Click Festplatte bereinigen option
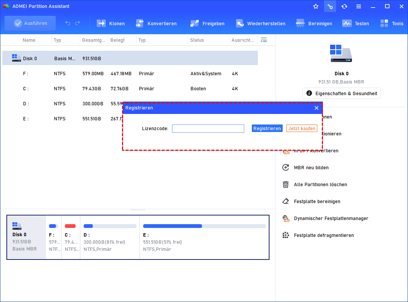 (x=317, y=202)
